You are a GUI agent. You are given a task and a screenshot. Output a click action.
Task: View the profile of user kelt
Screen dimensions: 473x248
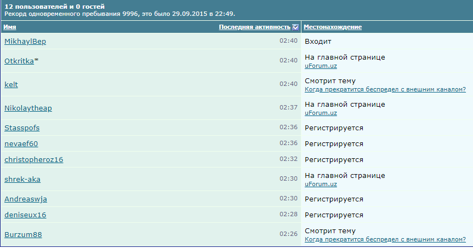click(x=12, y=84)
